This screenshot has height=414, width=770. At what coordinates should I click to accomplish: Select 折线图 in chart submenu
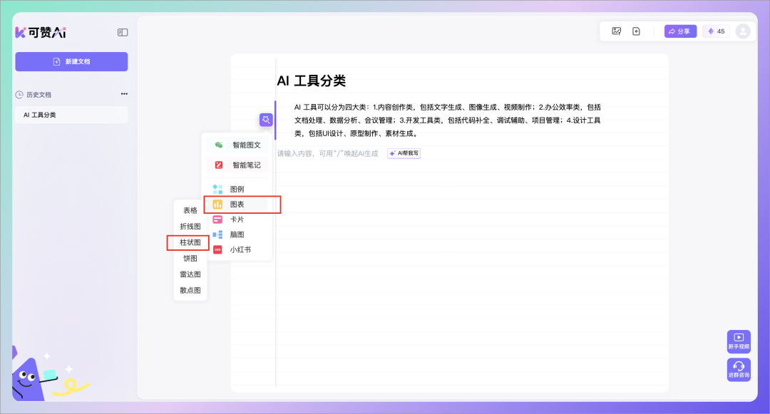coord(190,227)
